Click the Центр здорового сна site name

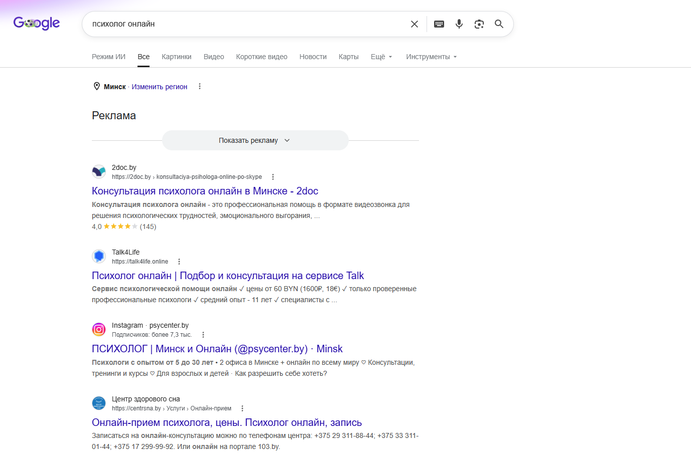(x=146, y=399)
